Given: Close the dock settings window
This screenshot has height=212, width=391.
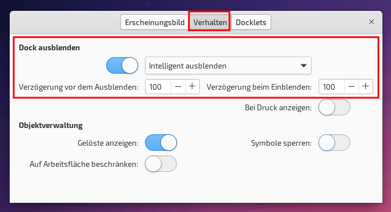Looking at the screenshot, I should tap(372, 22).
